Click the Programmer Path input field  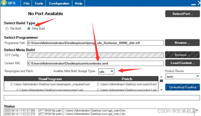click(95, 43)
